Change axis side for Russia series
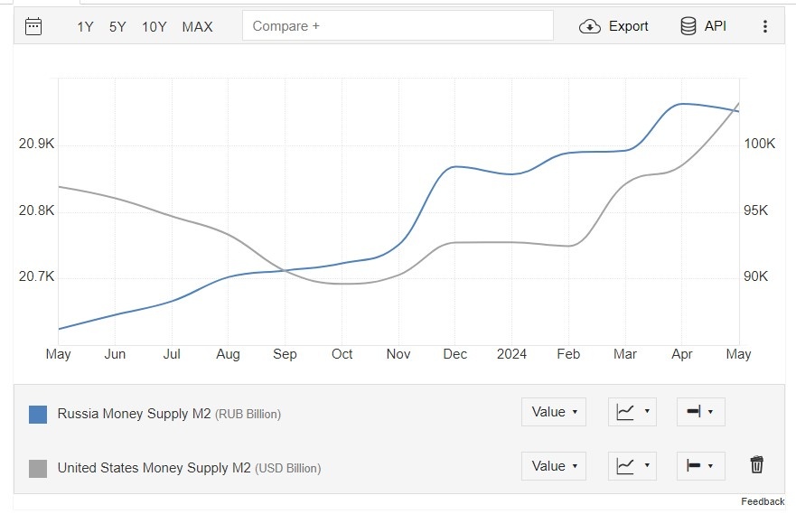Screen dimensions: 796x514 [700, 412]
